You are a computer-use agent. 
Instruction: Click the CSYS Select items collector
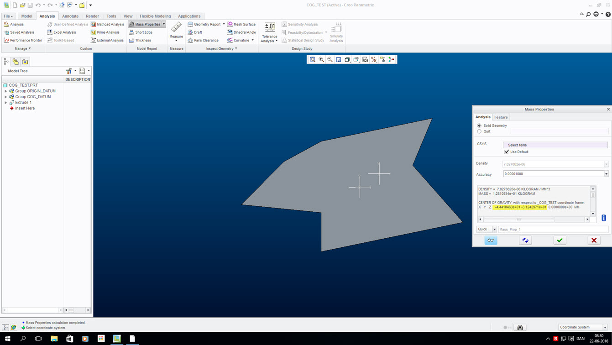[x=555, y=145]
